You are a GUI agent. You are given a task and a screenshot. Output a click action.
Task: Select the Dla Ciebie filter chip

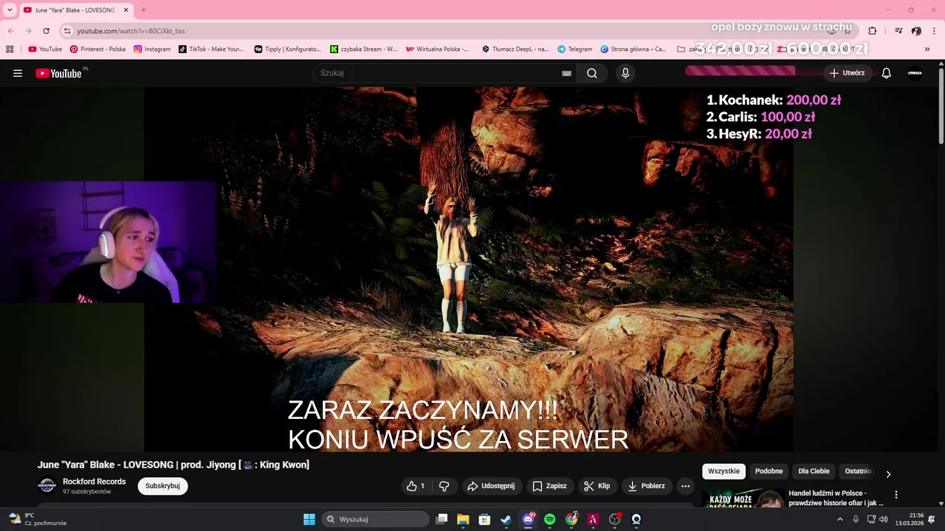(814, 471)
